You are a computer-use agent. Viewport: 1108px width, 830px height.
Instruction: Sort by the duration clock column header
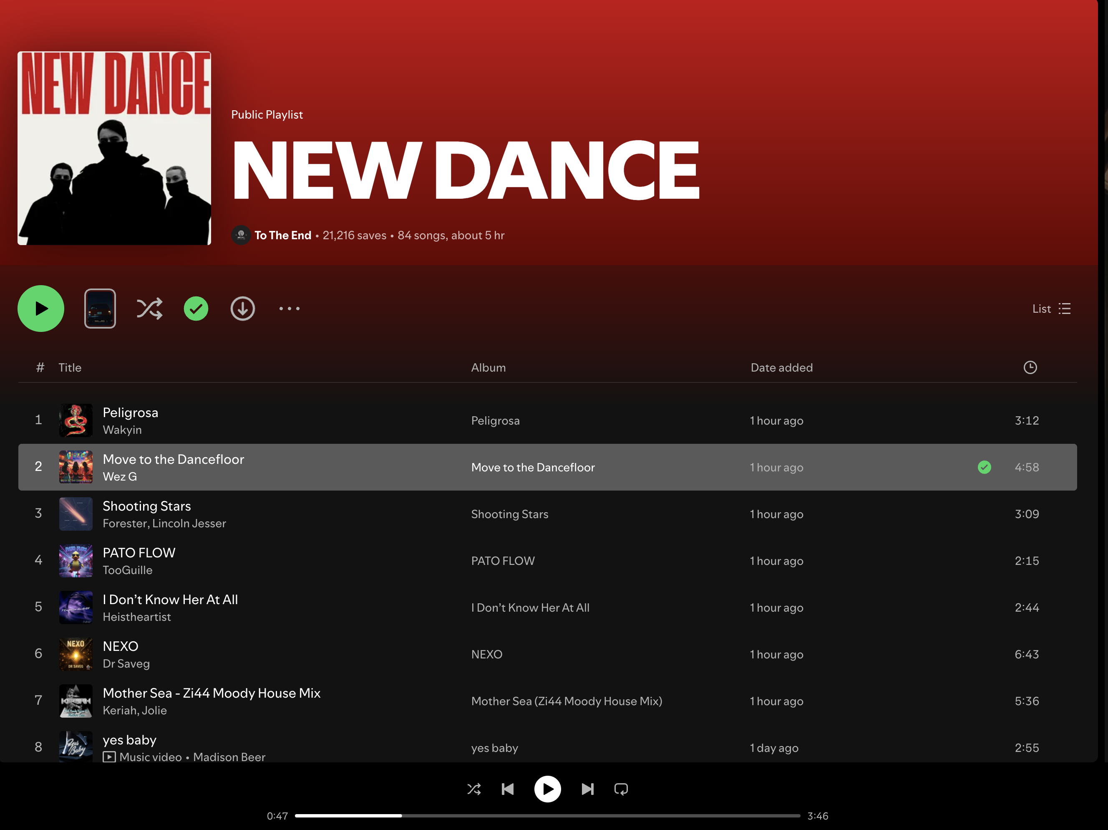click(1029, 367)
